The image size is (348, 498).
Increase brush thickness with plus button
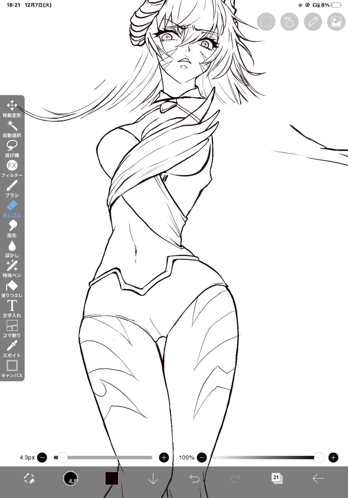pos(164,457)
